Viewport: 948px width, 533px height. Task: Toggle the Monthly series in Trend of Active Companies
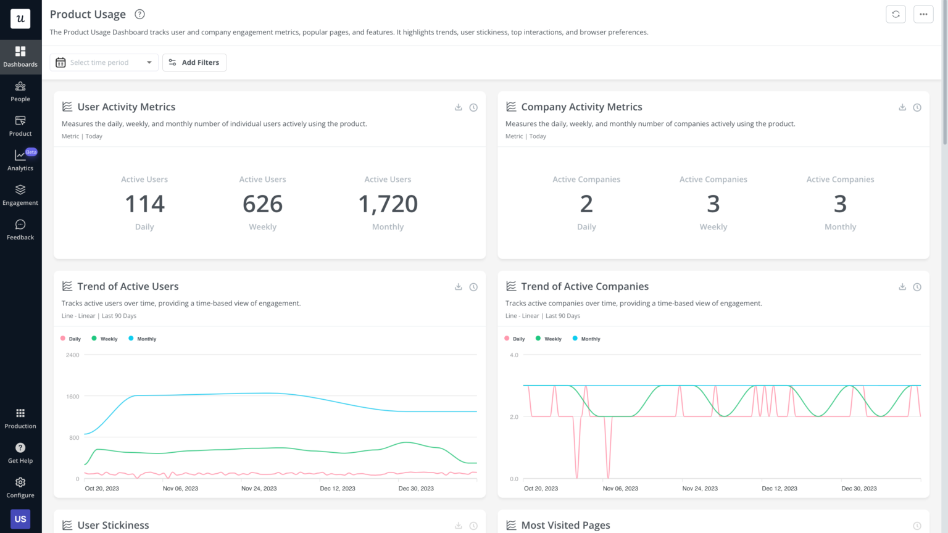pyautogui.click(x=586, y=338)
